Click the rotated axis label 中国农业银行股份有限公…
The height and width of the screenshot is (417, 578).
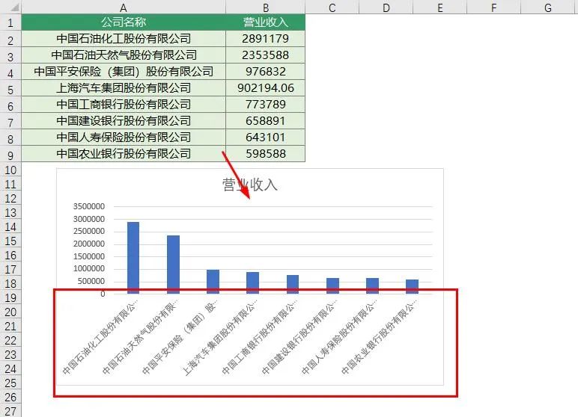click(x=379, y=336)
